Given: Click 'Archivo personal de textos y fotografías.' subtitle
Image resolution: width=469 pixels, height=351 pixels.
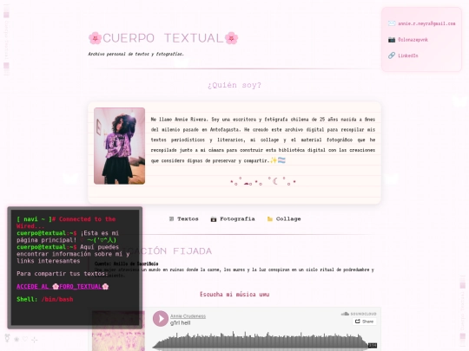Looking at the screenshot, I should (135, 54).
